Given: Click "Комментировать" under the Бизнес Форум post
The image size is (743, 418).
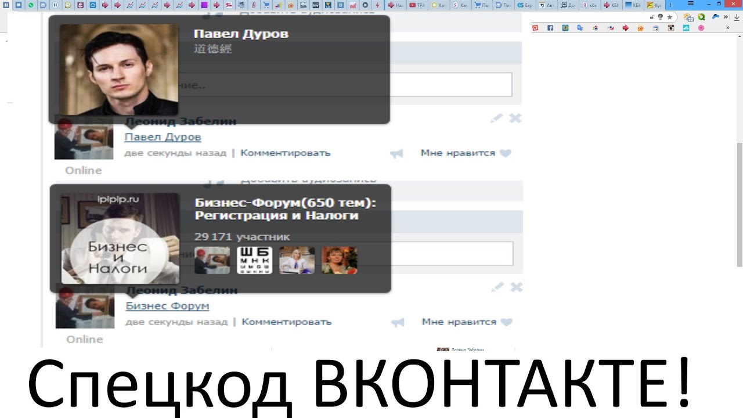Looking at the screenshot, I should click(x=287, y=322).
